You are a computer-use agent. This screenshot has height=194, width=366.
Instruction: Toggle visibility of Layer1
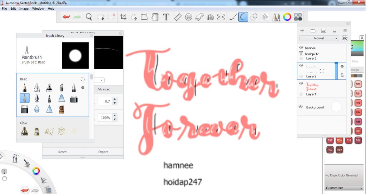click(x=301, y=83)
